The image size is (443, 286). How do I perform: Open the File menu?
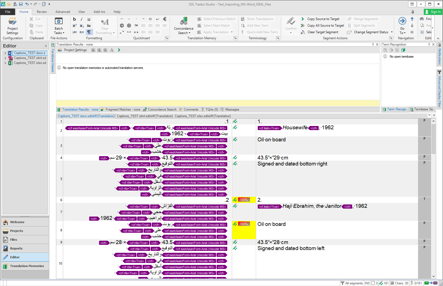click(x=8, y=12)
